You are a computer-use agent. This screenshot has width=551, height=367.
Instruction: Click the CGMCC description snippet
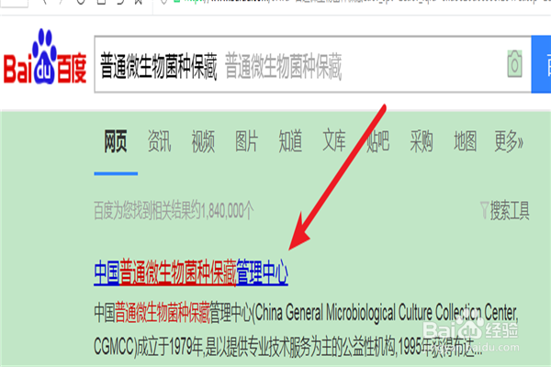click(306, 329)
